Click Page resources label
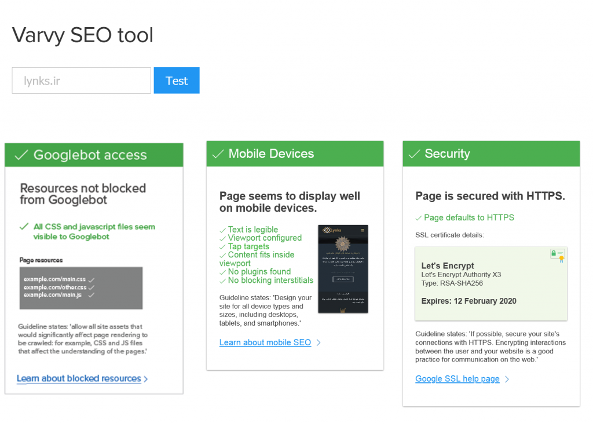This screenshot has width=593, height=424. coord(41,260)
